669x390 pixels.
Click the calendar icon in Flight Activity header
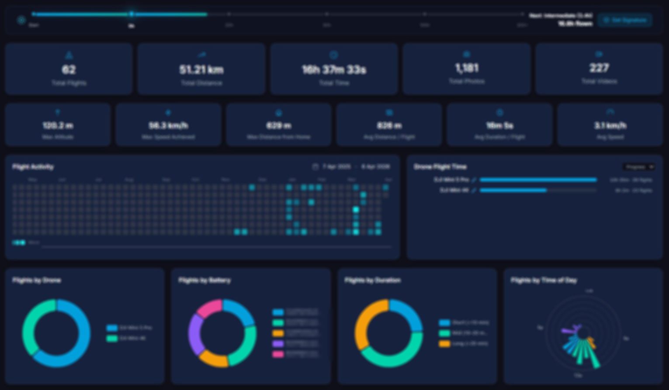(x=315, y=166)
